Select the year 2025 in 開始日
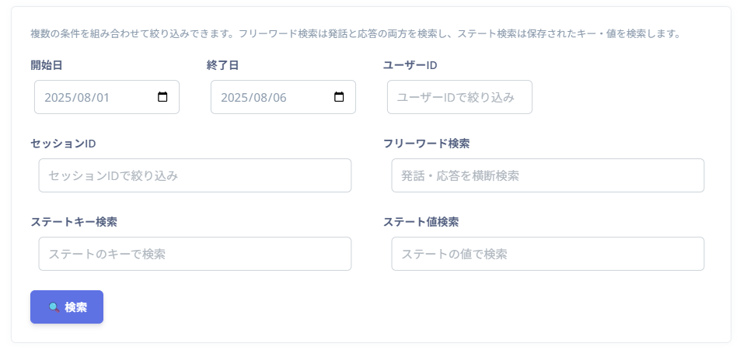 click(58, 98)
